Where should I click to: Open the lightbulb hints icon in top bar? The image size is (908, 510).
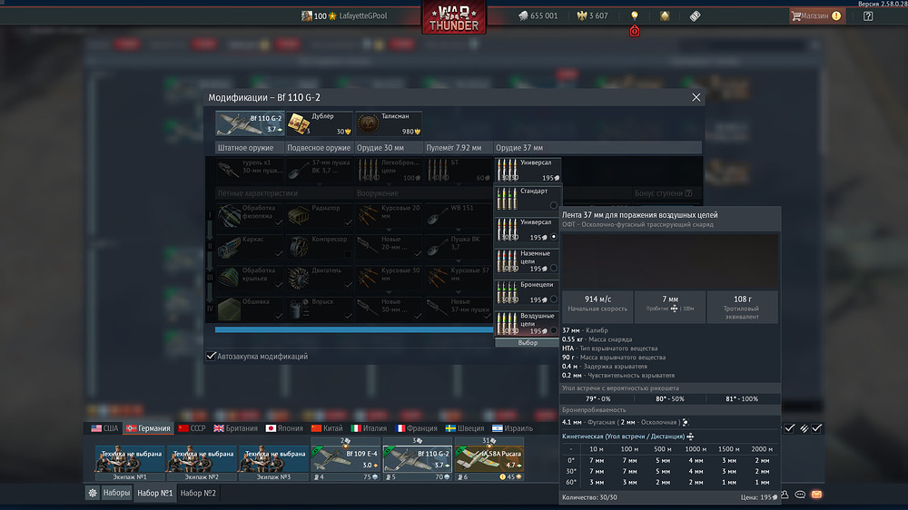[635, 15]
